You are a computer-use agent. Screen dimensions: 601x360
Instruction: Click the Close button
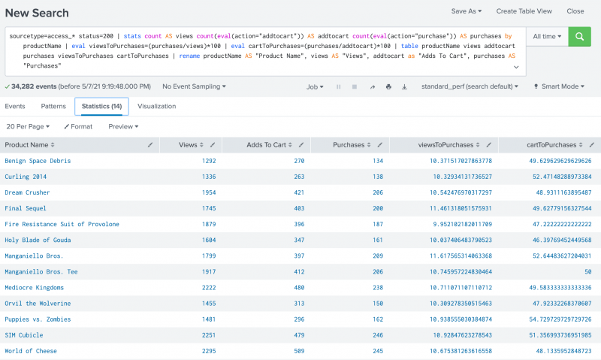575,11
